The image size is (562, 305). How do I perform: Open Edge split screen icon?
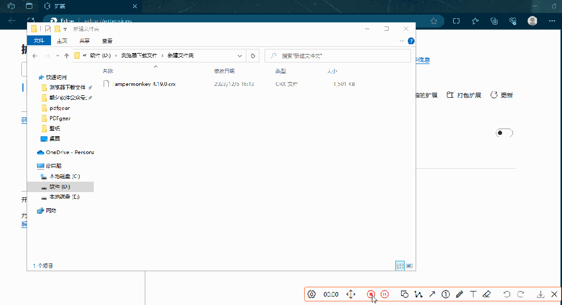coord(456,21)
